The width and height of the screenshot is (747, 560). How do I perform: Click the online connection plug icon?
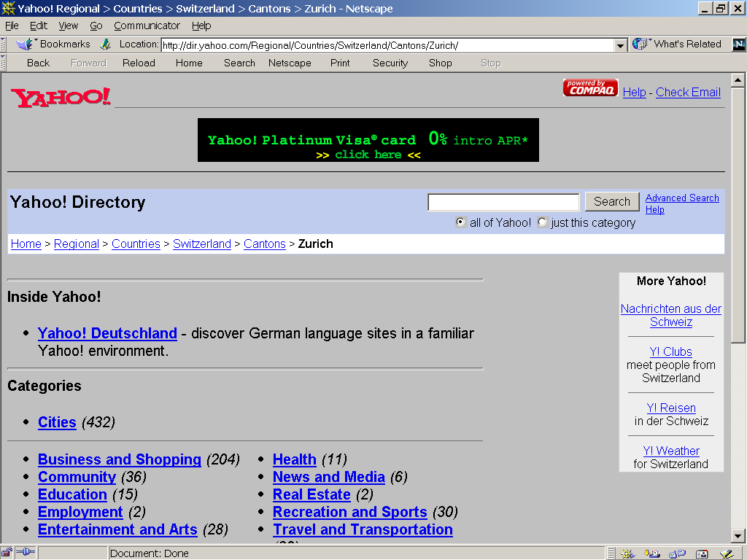coord(26,553)
